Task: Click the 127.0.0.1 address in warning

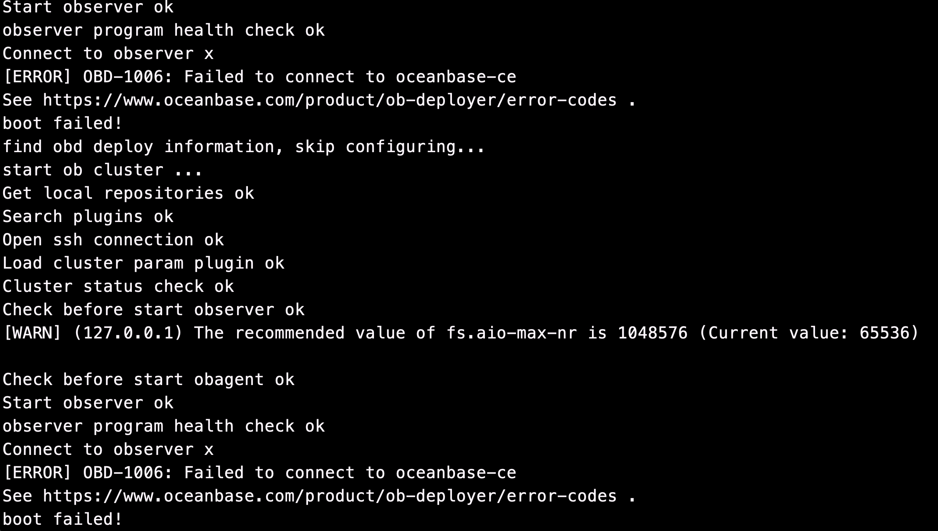Action: (x=128, y=333)
